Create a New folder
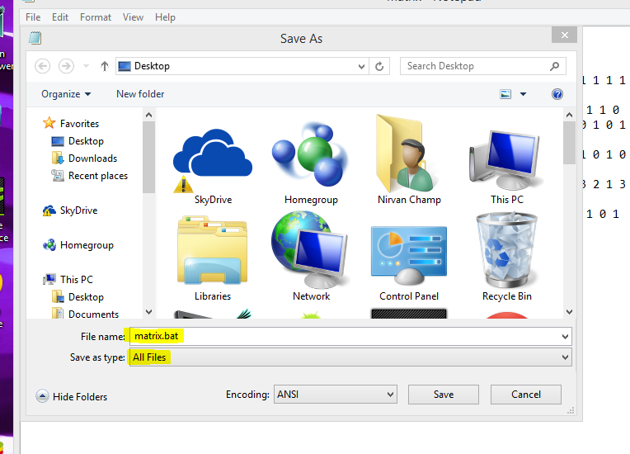630x454 pixels. 140,94
